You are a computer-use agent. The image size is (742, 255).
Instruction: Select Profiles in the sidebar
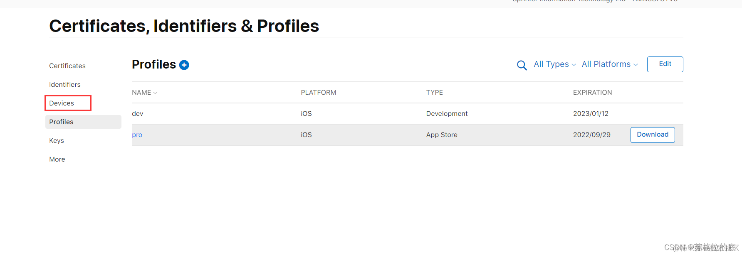click(x=62, y=122)
